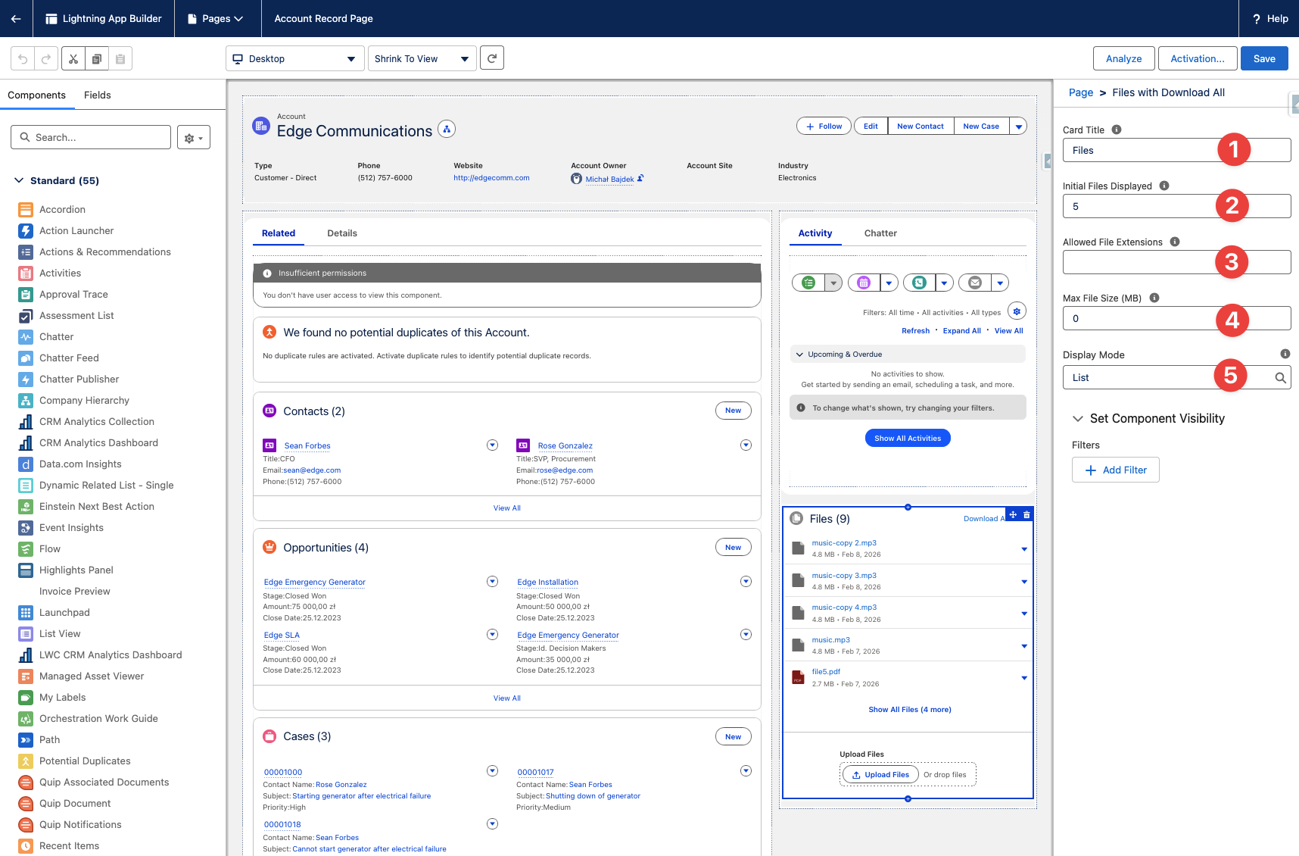Select the New Task icon in Activity composer
Screen dimensions: 1299x856
click(808, 282)
